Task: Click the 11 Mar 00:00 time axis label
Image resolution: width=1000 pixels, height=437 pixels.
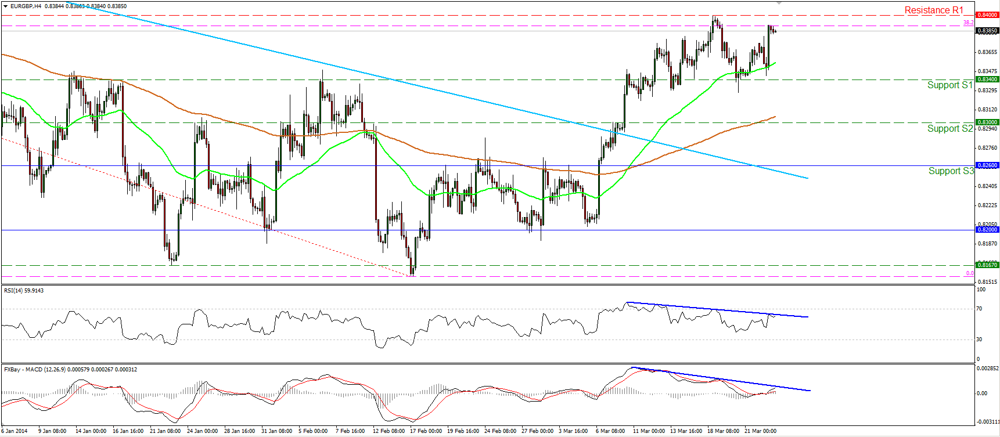Action: click(x=649, y=431)
